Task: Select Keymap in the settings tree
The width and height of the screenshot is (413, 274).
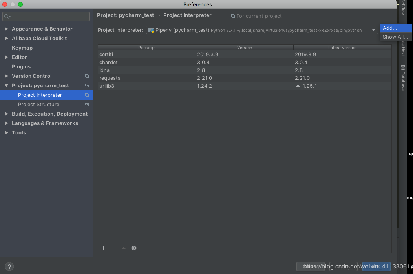Action: [22, 48]
